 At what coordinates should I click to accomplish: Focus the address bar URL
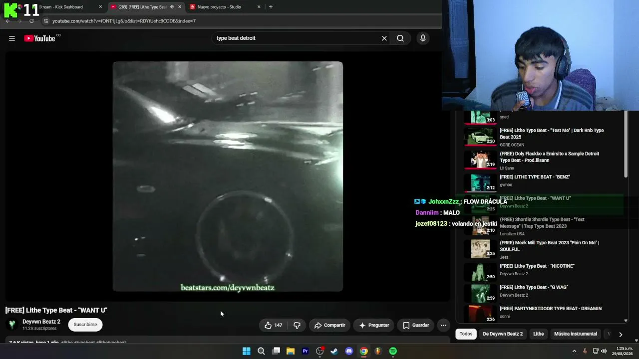click(124, 21)
